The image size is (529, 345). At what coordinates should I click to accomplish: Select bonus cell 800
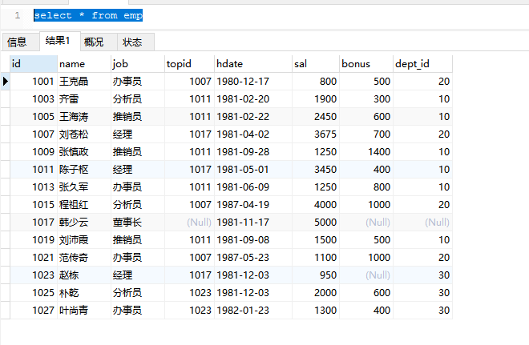[366, 187]
